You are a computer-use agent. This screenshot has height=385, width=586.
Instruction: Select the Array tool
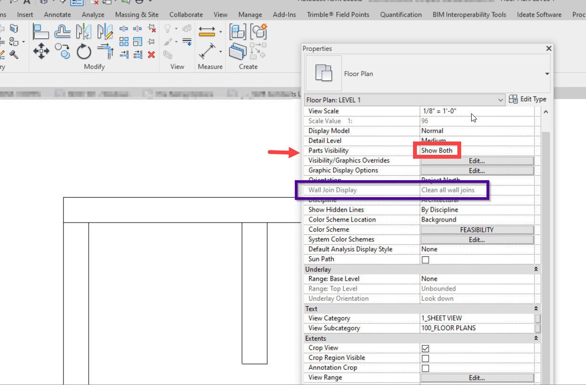point(124,42)
